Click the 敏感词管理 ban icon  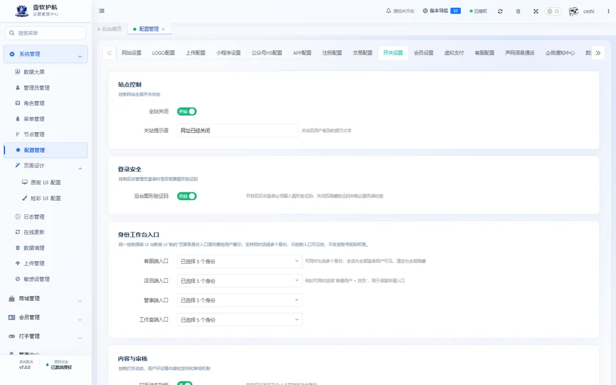click(18, 279)
